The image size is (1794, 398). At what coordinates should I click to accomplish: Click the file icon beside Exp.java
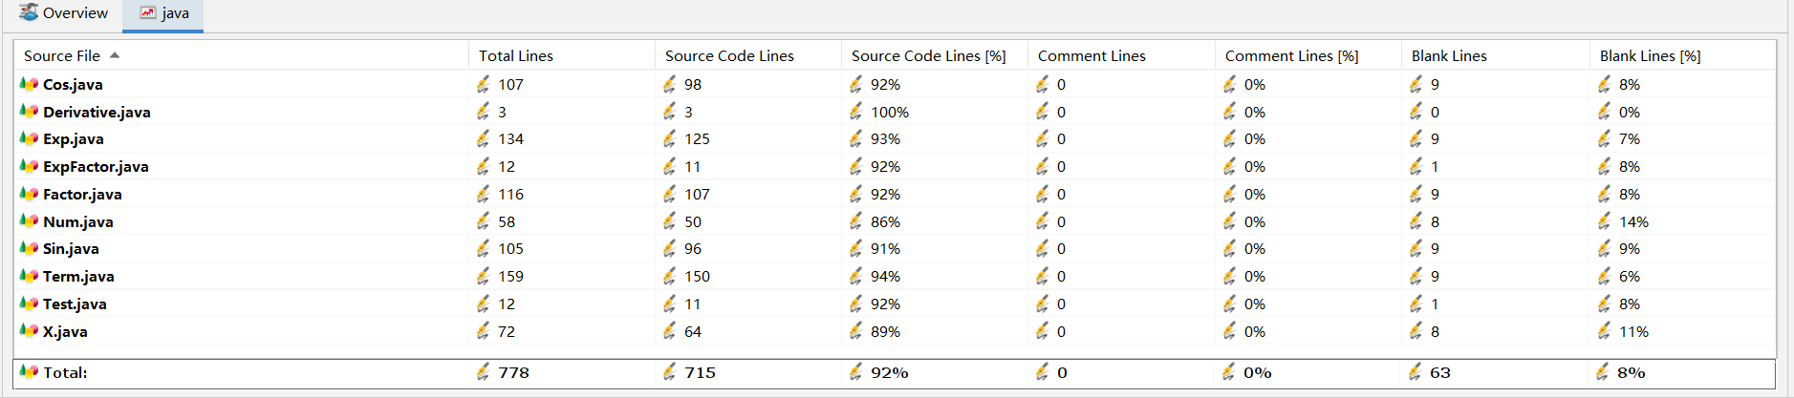[29, 138]
